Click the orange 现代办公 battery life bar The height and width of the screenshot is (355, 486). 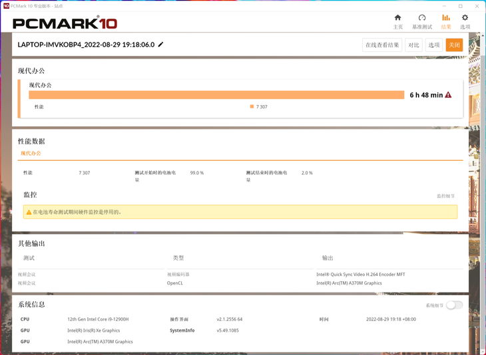(x=216, y=94)
